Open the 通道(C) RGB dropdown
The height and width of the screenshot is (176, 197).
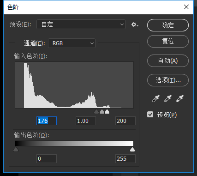point(72,43)
